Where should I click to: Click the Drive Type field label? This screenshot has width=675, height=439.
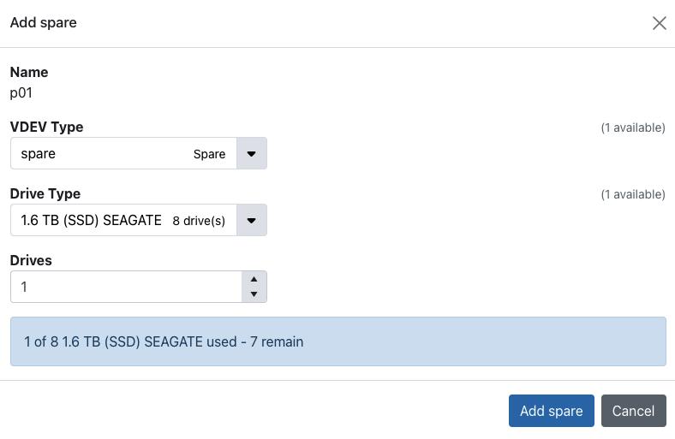point(45,193)
